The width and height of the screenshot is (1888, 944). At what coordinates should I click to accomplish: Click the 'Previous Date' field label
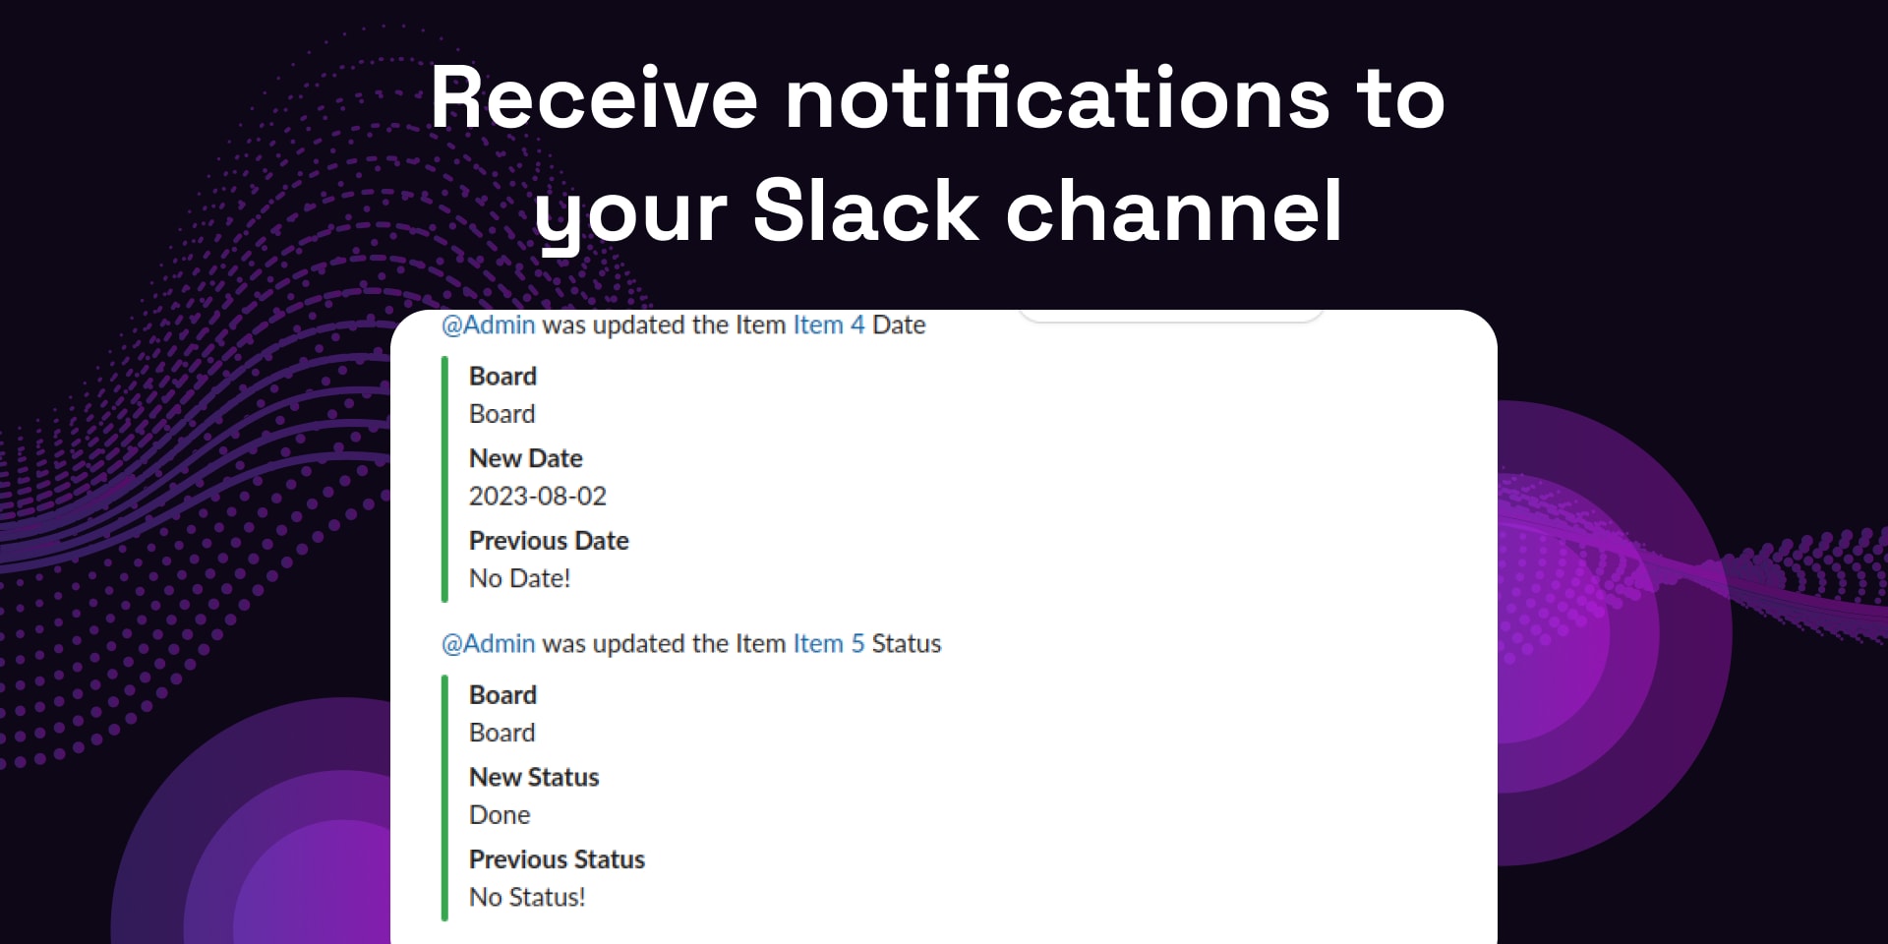(549, 541)
